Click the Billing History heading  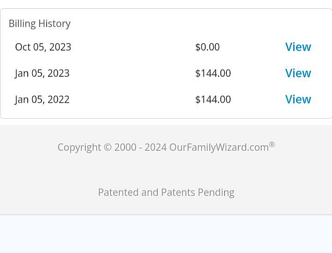coord(40,24)
